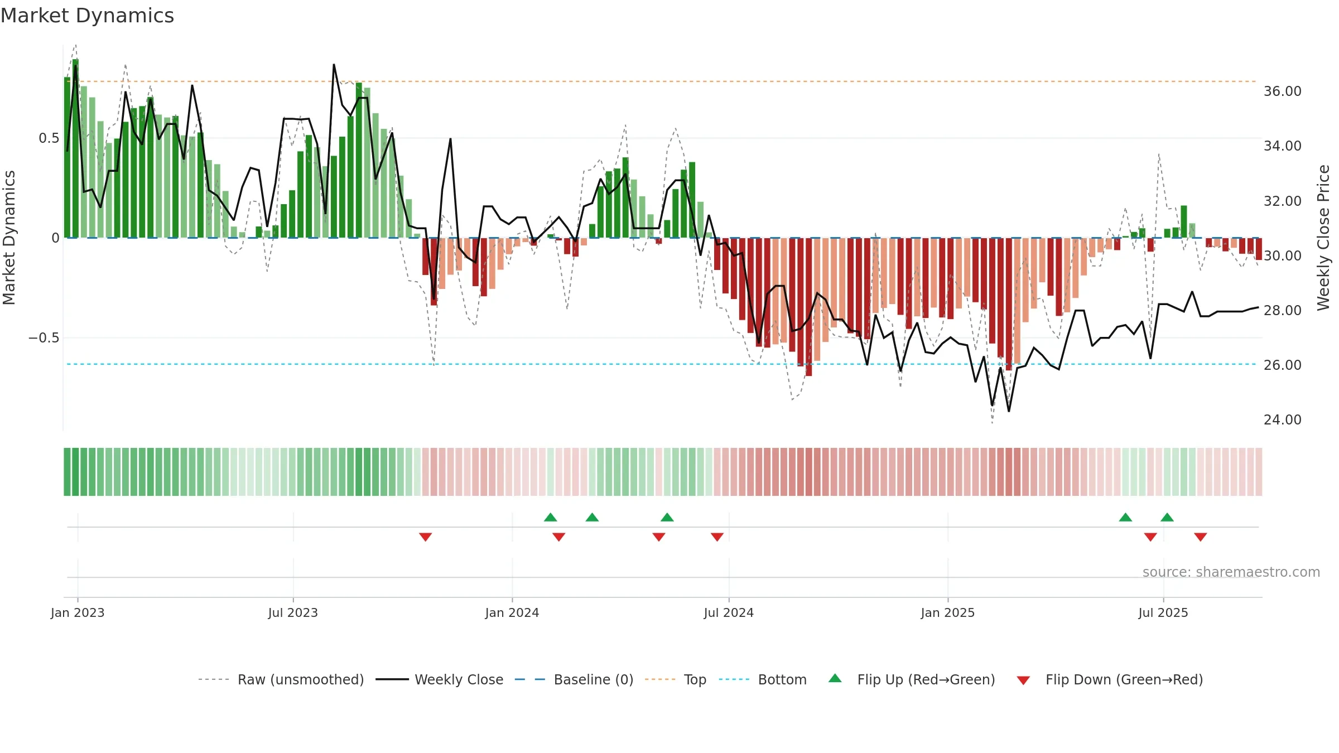Click the 36.00 price axis label

1283,91
